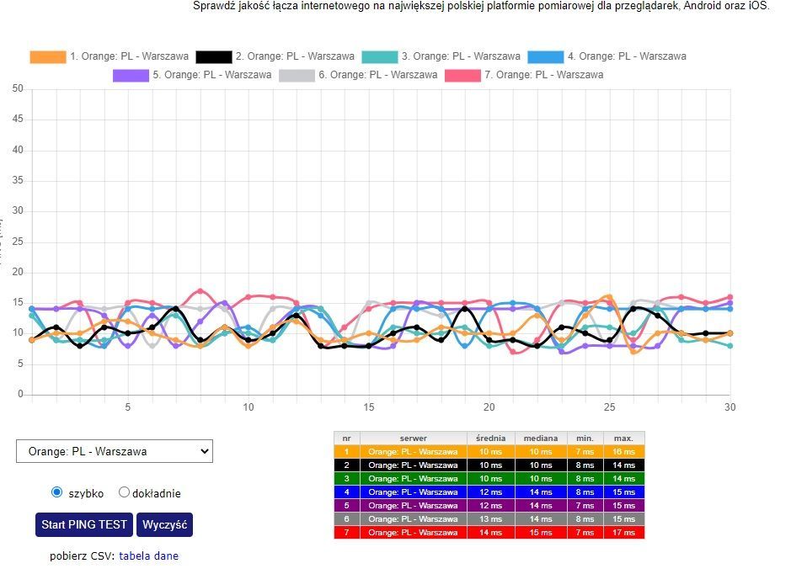Toggle the black legend swatch for series 2
This screenshot has width=791, height=574.
tap(213, 57)
